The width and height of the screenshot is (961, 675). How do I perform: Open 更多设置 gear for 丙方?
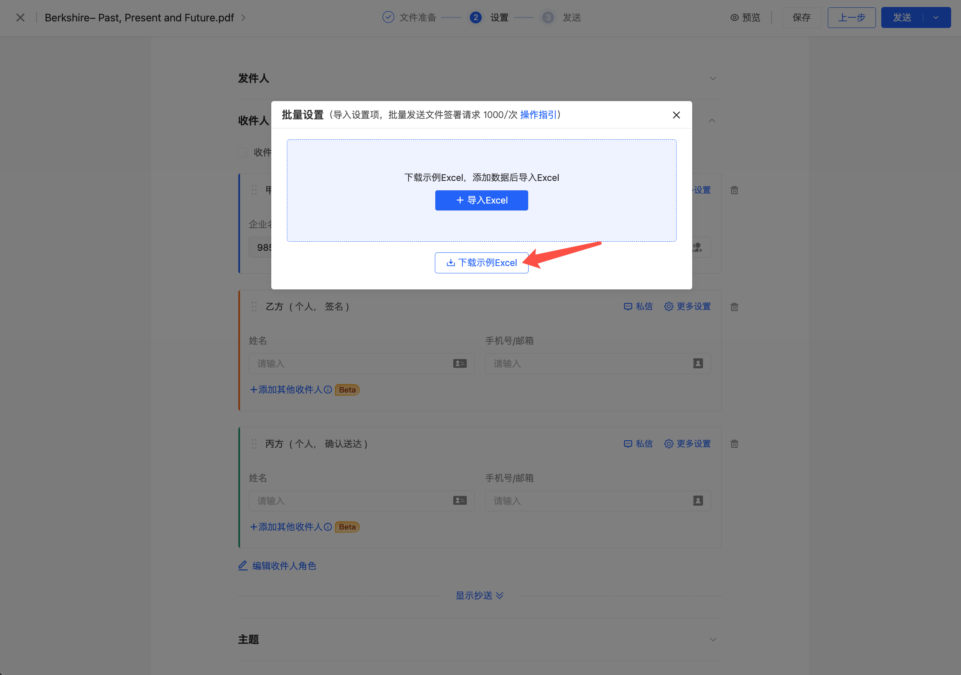pos(668,444)
